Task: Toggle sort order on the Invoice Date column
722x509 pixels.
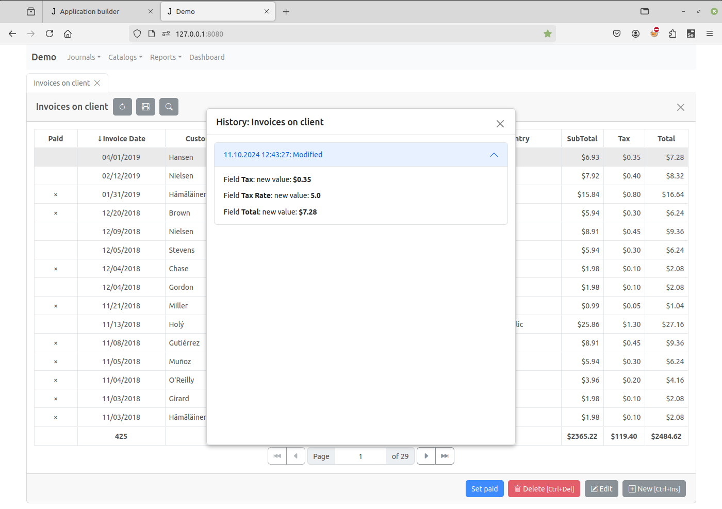Action: (x=121, y=139)
